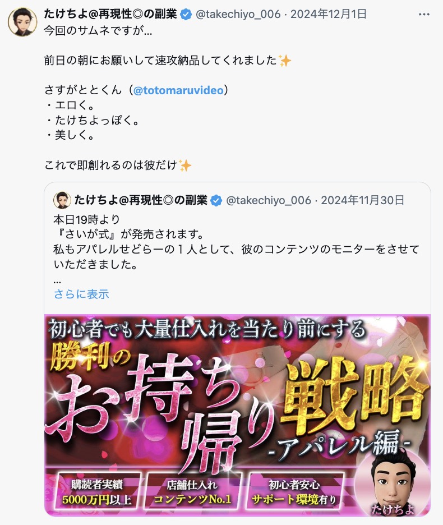Open the 2024年12月1日 timestamp link
The height and width of the screenshot is (525, 443).
[328, 14]
